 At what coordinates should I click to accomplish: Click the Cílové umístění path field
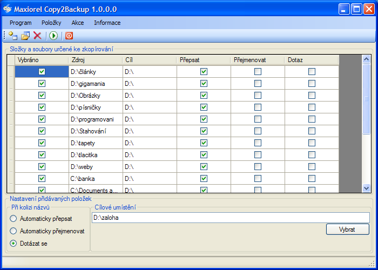pyautogui.click(x=231, y=218)
